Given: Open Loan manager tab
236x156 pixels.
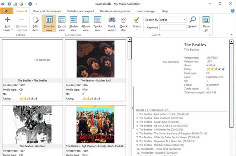Looking at the screenshot, I should 146,11.
